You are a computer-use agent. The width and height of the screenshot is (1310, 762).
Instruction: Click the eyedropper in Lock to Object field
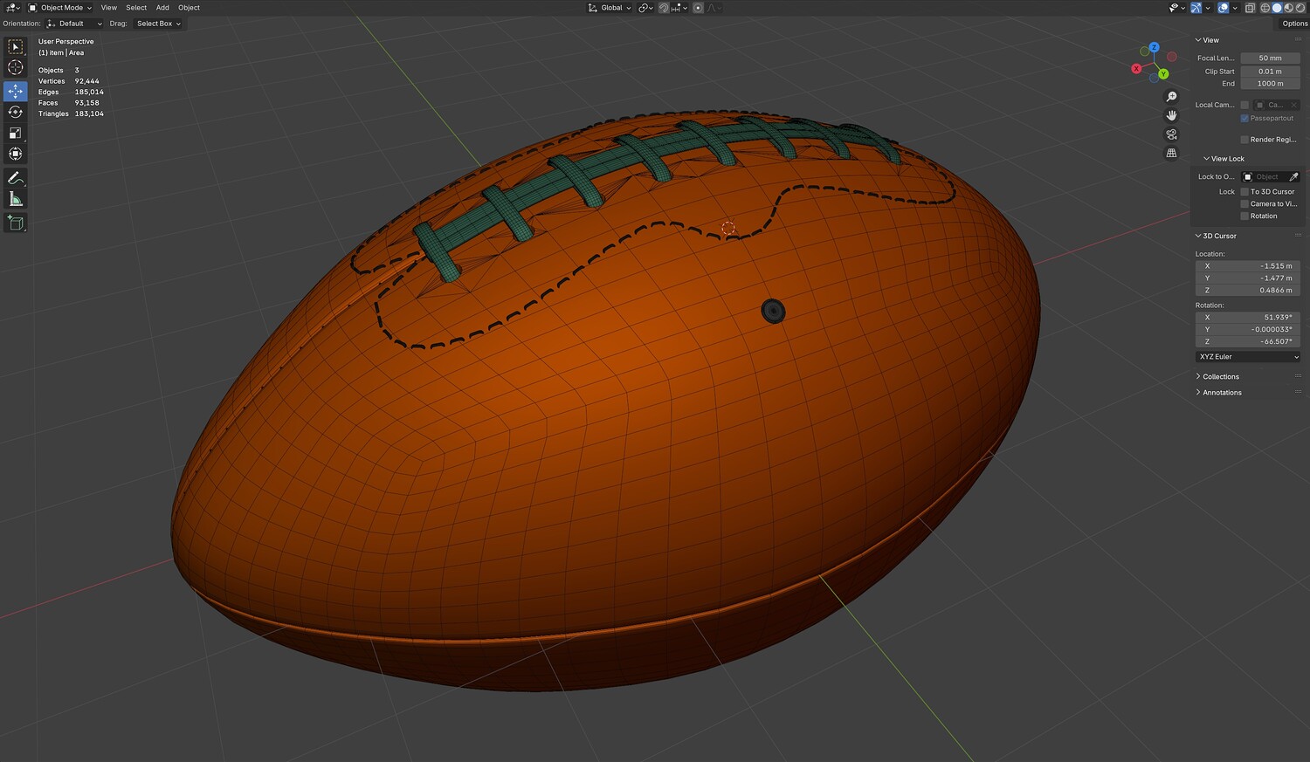tap(1293, 177)
